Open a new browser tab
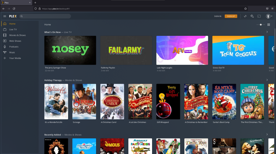The image size is (276, 154). pyautogui.click(x=35, y=3)
